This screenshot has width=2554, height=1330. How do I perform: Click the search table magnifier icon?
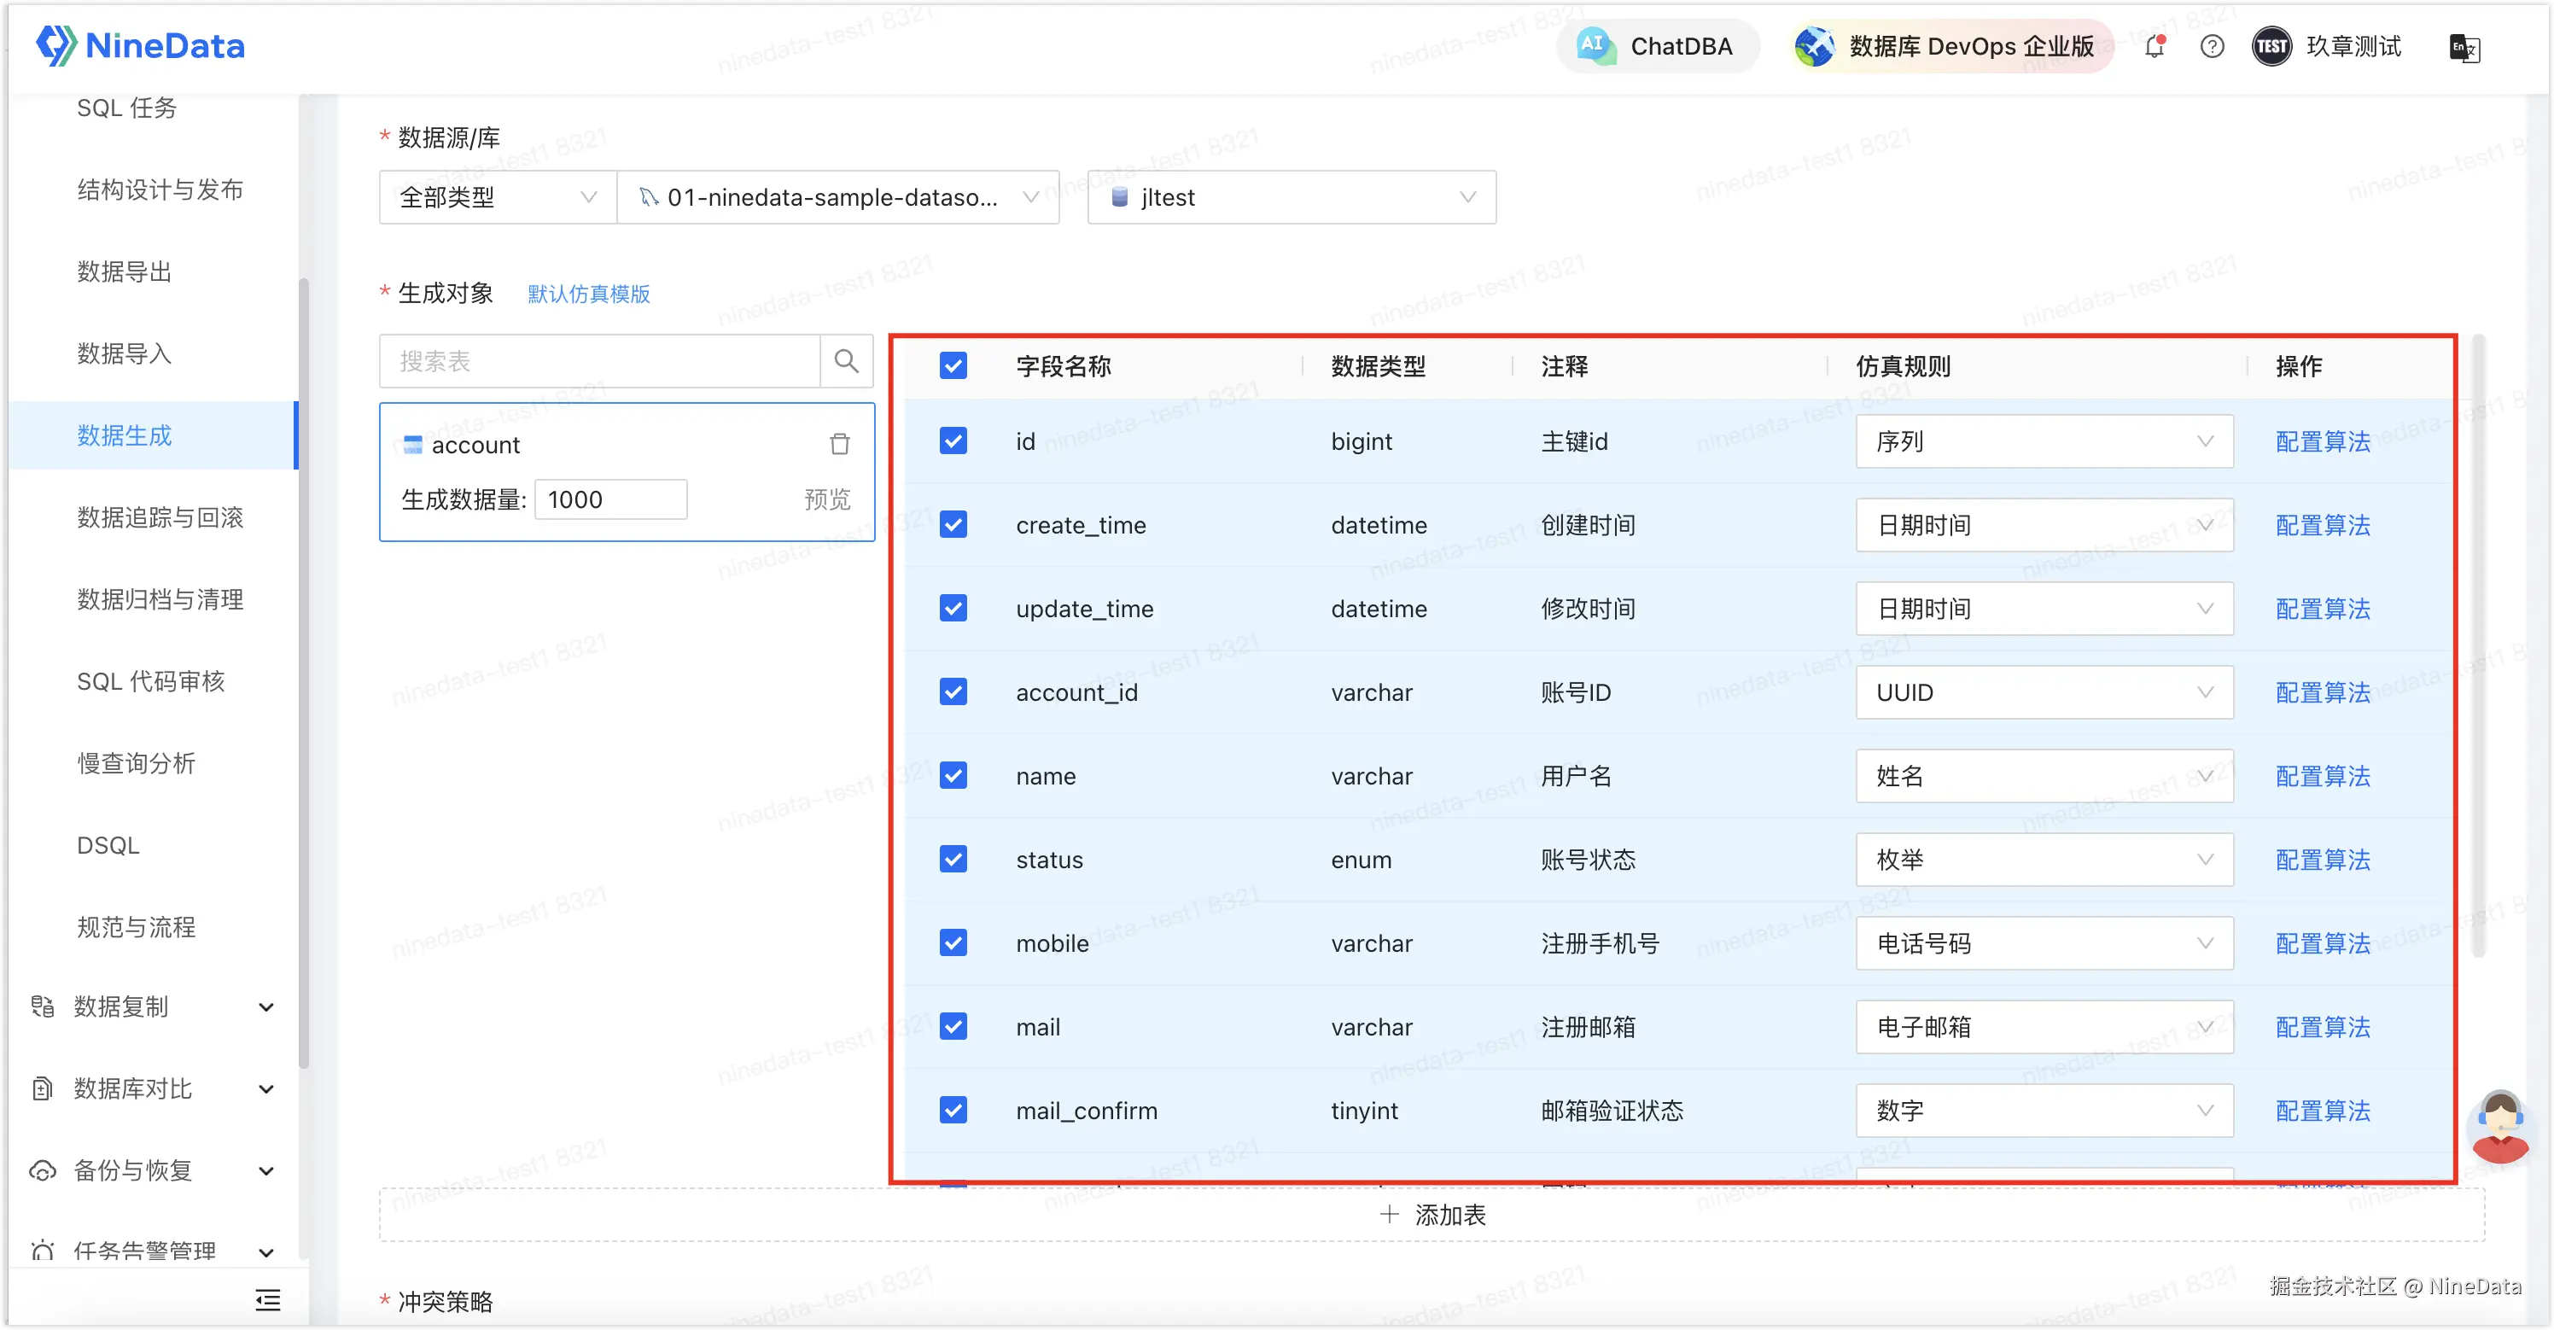(846, 361)
